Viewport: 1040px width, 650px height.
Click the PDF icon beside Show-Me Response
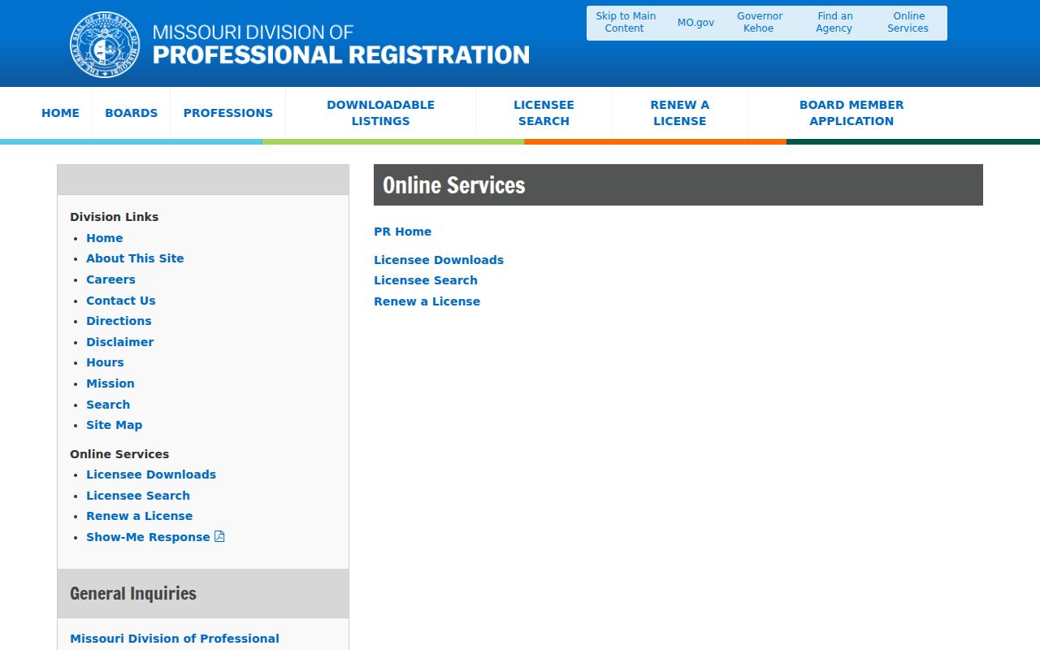coord(219,537)
